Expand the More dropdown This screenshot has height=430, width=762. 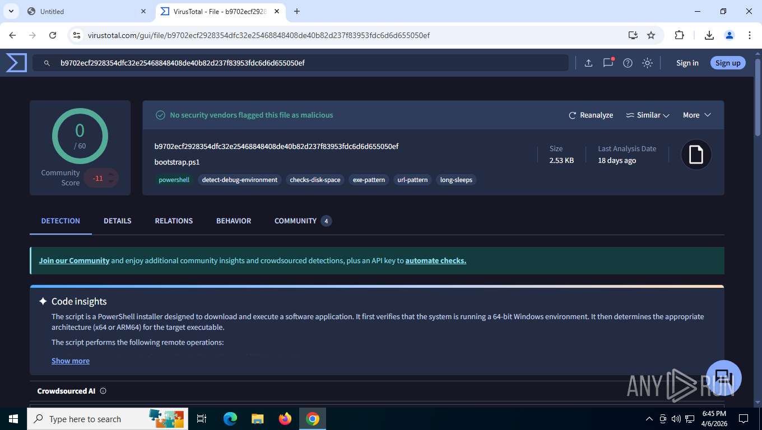pos(697,115)
